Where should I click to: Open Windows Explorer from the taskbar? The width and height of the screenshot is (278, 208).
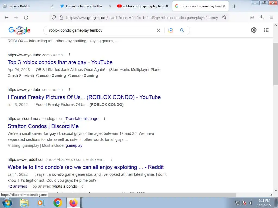pos(24,203)
